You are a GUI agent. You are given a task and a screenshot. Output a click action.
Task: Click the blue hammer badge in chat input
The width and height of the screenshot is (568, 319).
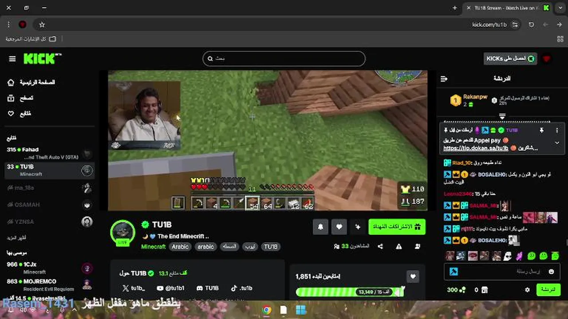point(454,272)
